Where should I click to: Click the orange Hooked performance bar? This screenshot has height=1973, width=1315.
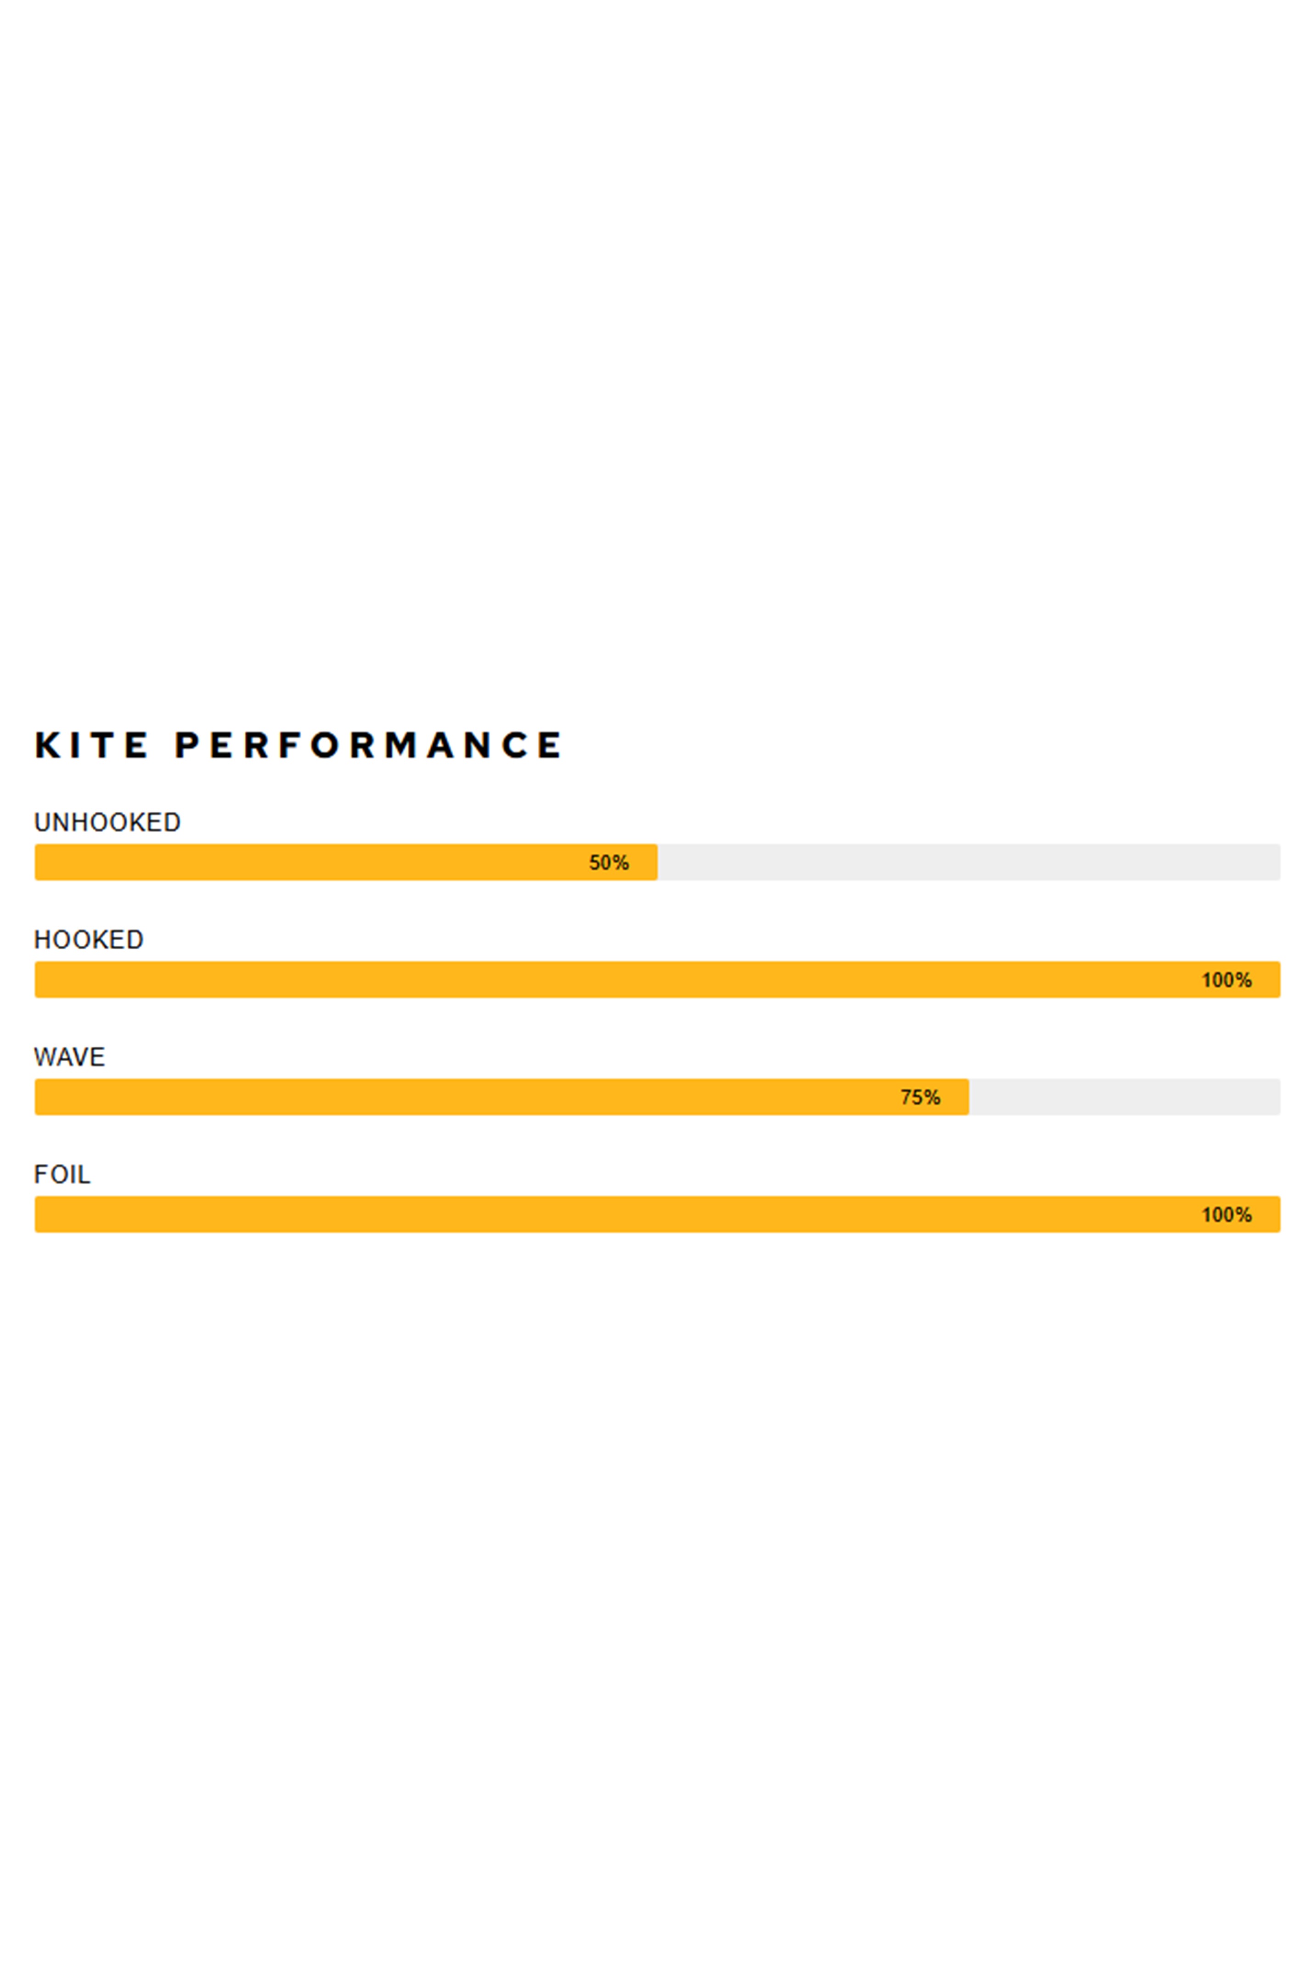pos(587,980)
